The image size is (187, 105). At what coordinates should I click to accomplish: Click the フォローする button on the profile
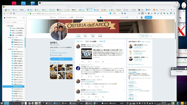(144, 36)
